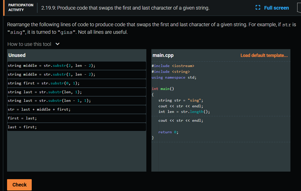
Task: Click the 'int main()' line
Action: coord(163,89)
